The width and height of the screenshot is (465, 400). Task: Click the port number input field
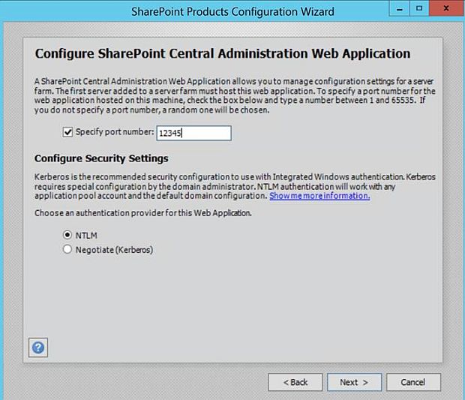[x=194, y=133]
